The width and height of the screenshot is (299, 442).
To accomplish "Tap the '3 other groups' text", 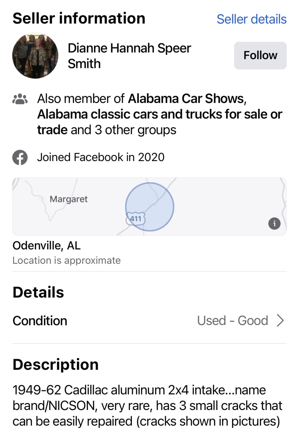I will point(135,130).
